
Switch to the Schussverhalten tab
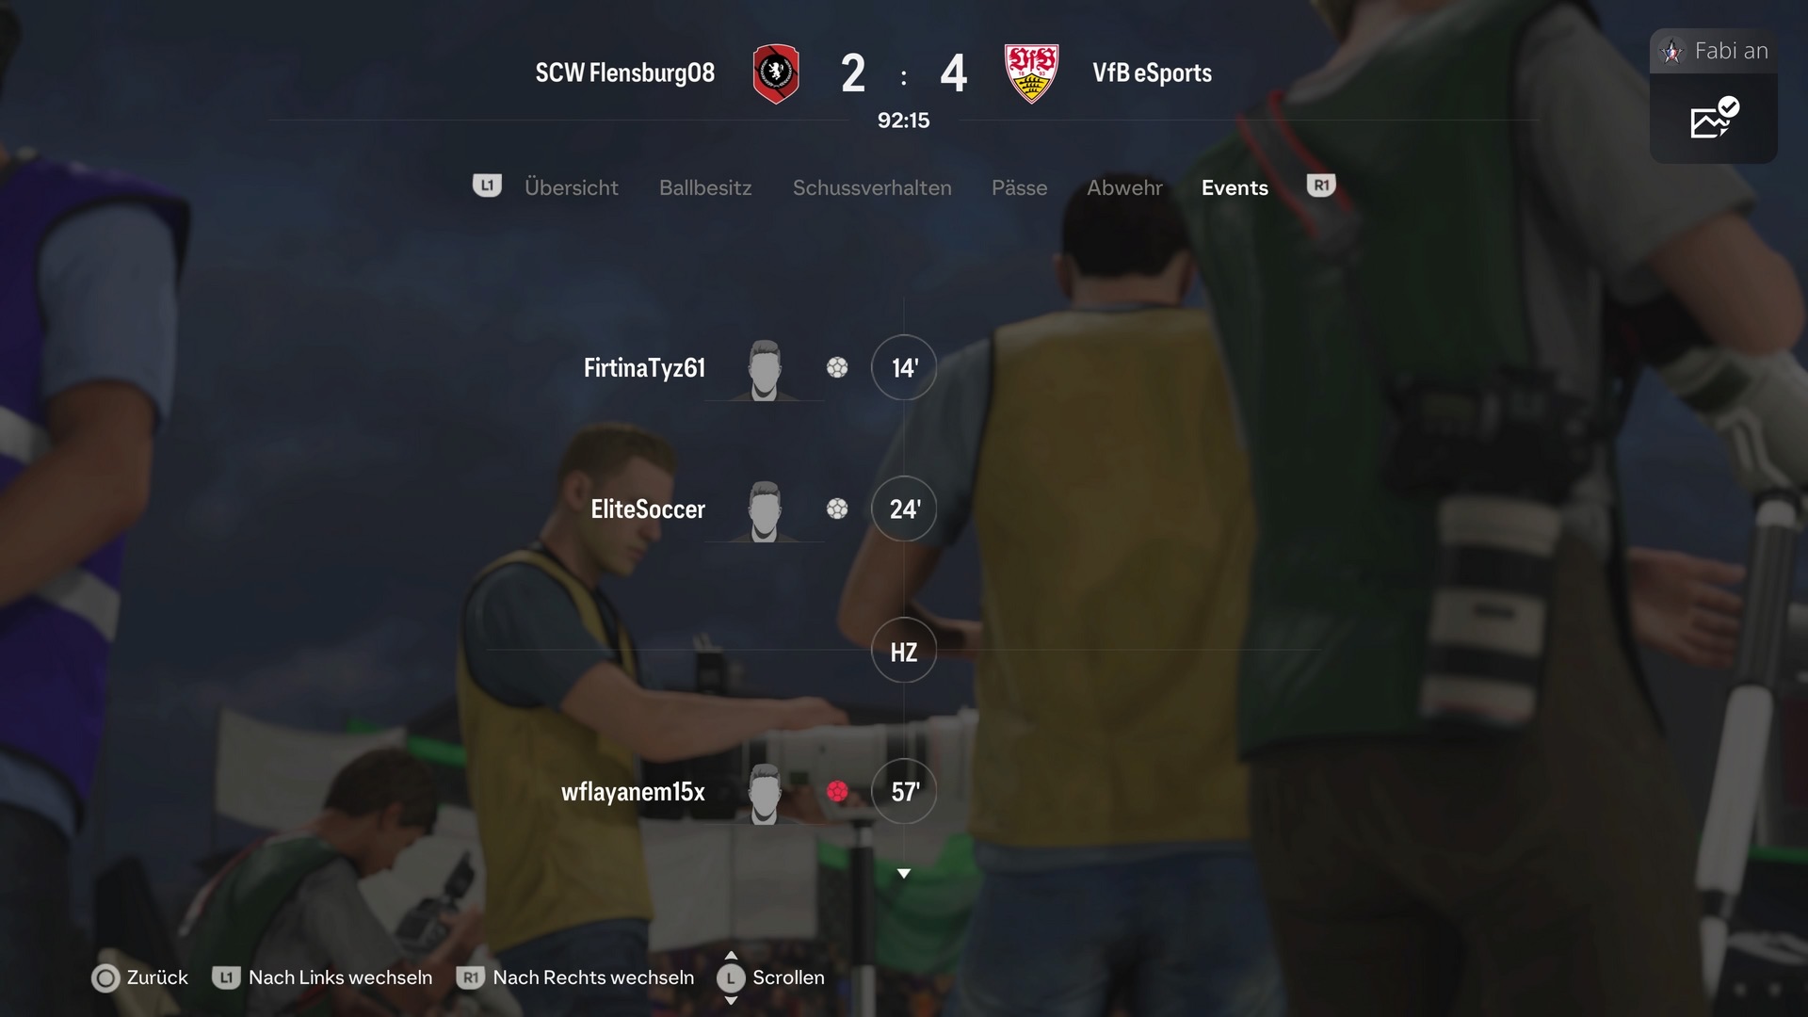coord(872,187)
